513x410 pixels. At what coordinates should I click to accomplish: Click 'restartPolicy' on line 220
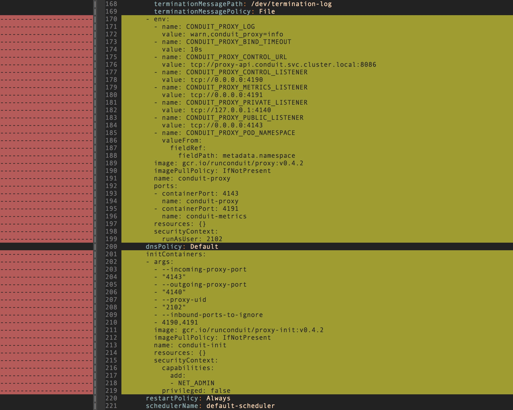172,398
